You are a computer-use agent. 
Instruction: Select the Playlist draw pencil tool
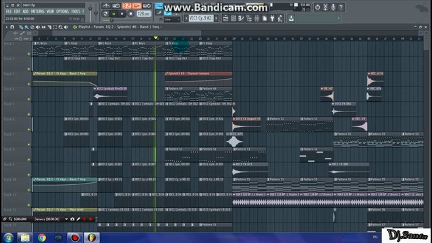pyautogui.click(x=21, y=27)
